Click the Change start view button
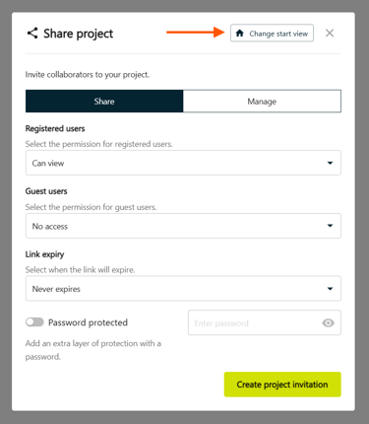369x424 pixels. click(272, 34)
